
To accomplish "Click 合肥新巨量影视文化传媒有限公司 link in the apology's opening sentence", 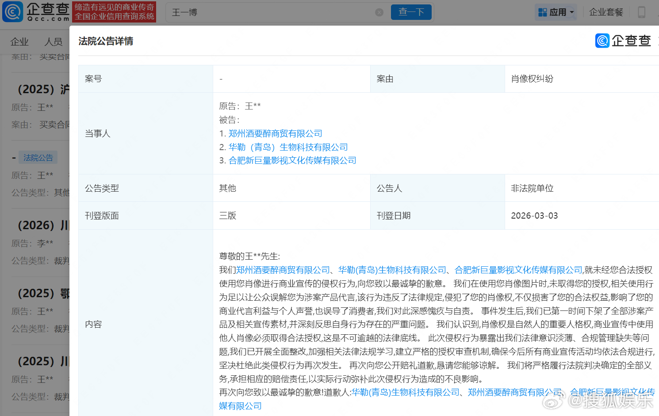I will [518, 270].
